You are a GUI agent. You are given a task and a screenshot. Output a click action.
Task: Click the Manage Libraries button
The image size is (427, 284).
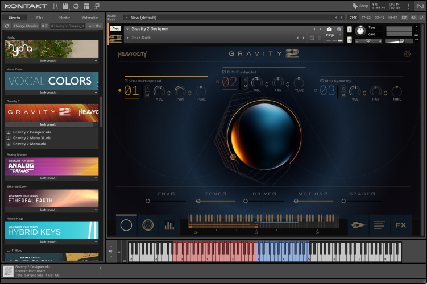click(26, 26)
